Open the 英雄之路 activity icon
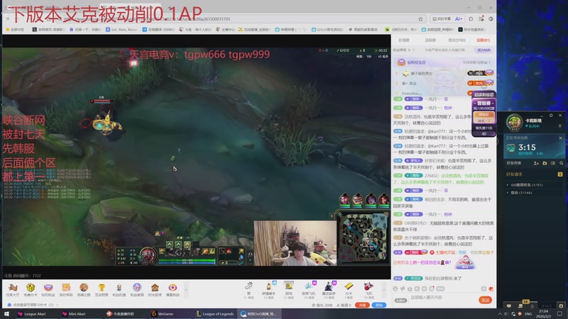This screenshot has height=319, width=568. [84, 289]
